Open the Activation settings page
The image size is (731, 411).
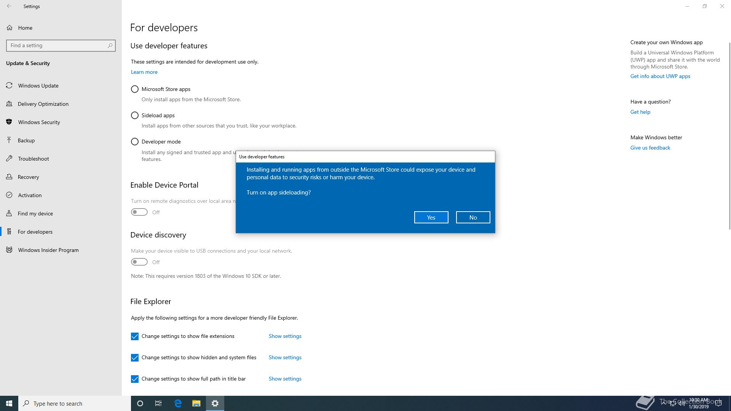[x=30, y=195]
